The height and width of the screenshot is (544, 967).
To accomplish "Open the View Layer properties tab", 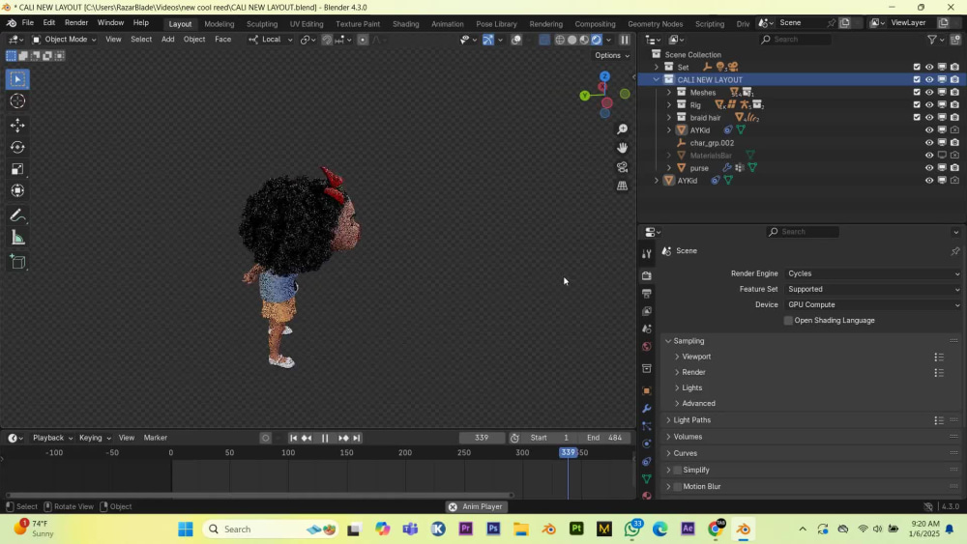I will (x=646, y=311).
